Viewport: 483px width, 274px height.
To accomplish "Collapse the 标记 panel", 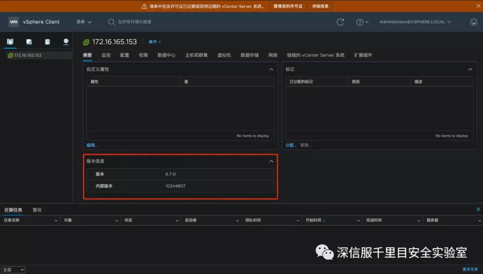I will point(470,69).
